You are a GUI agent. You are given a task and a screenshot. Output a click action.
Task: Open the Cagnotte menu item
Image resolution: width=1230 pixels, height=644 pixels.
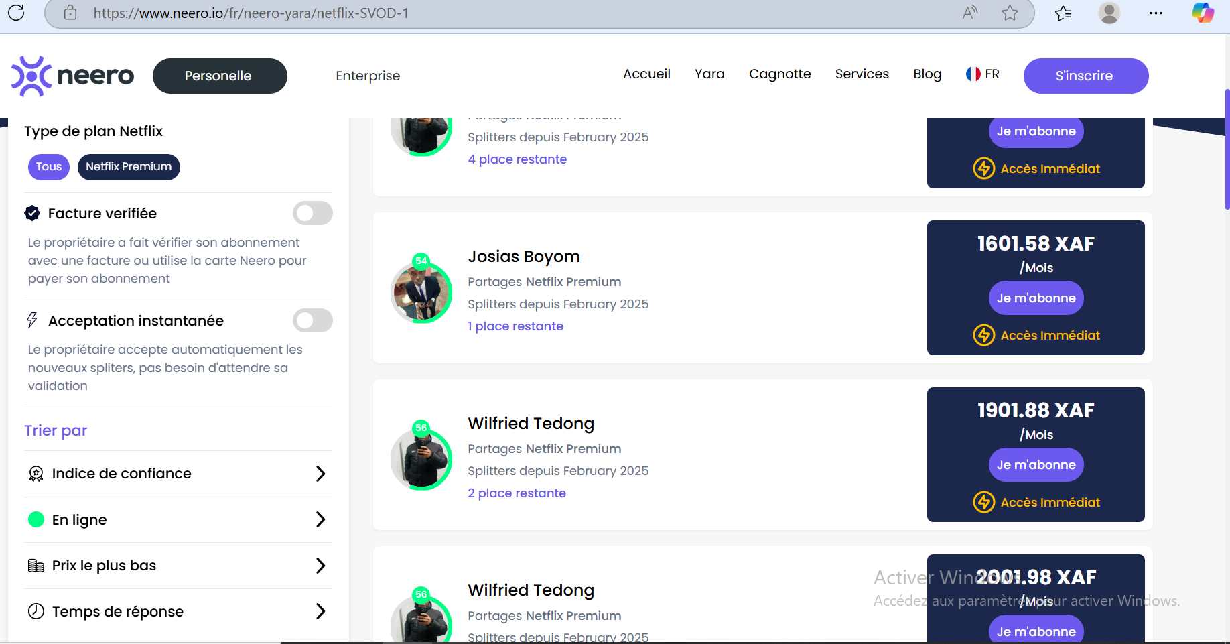(x=780, y=74)
